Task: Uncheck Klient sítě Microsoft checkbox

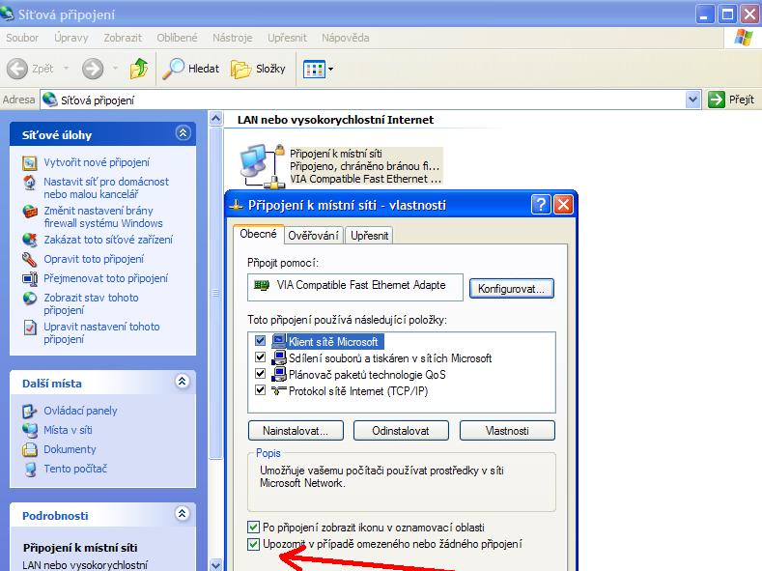Action: coord(260,341)
